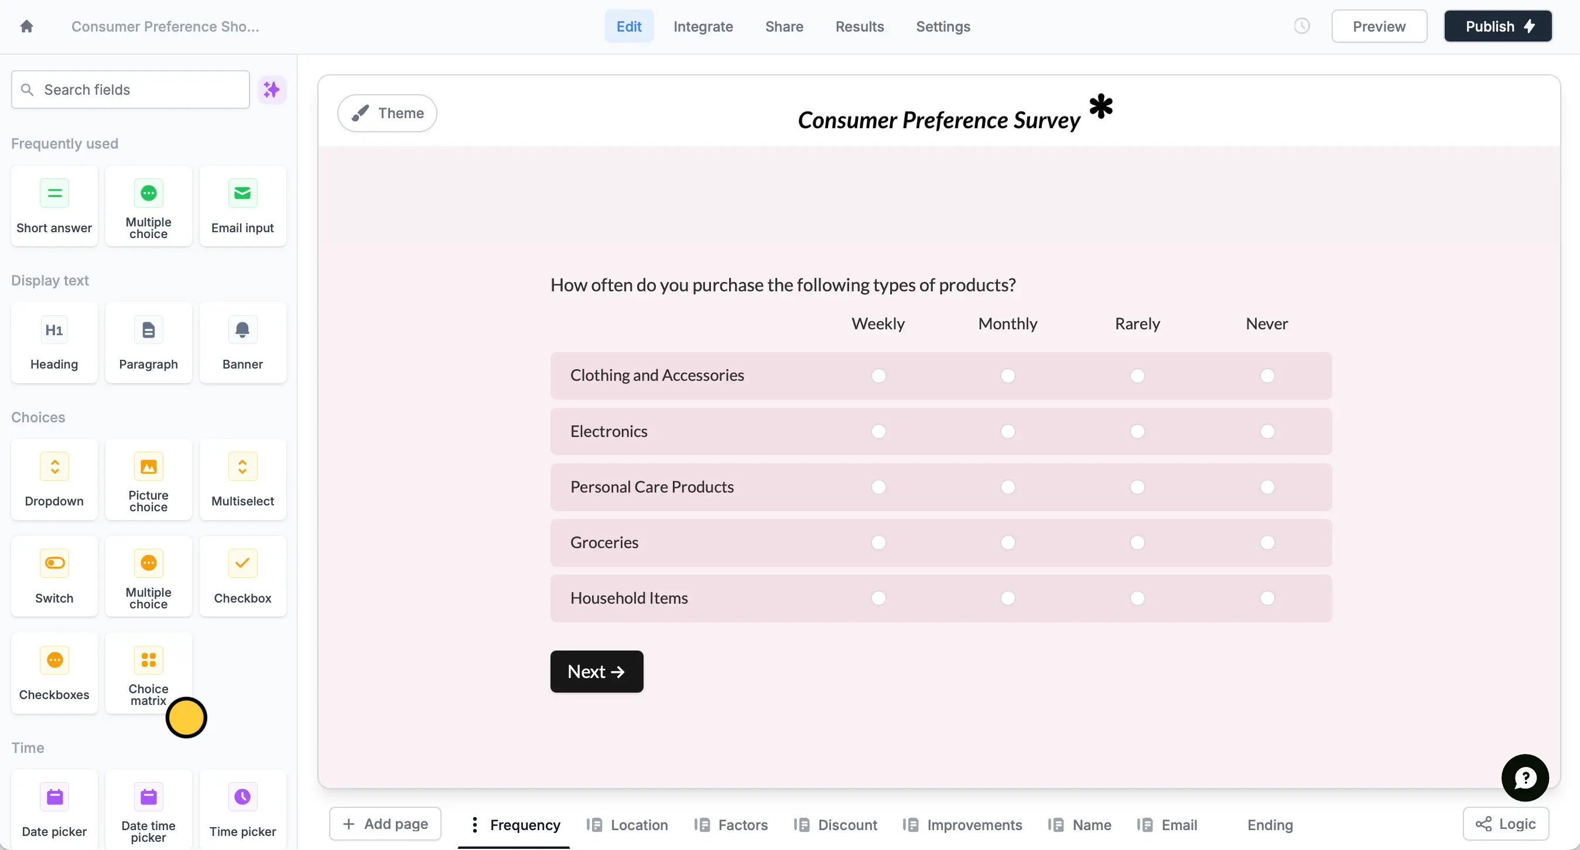Go to the Ending page tab
Viewport: 1580px width, 850px height.
[1270, 825]
